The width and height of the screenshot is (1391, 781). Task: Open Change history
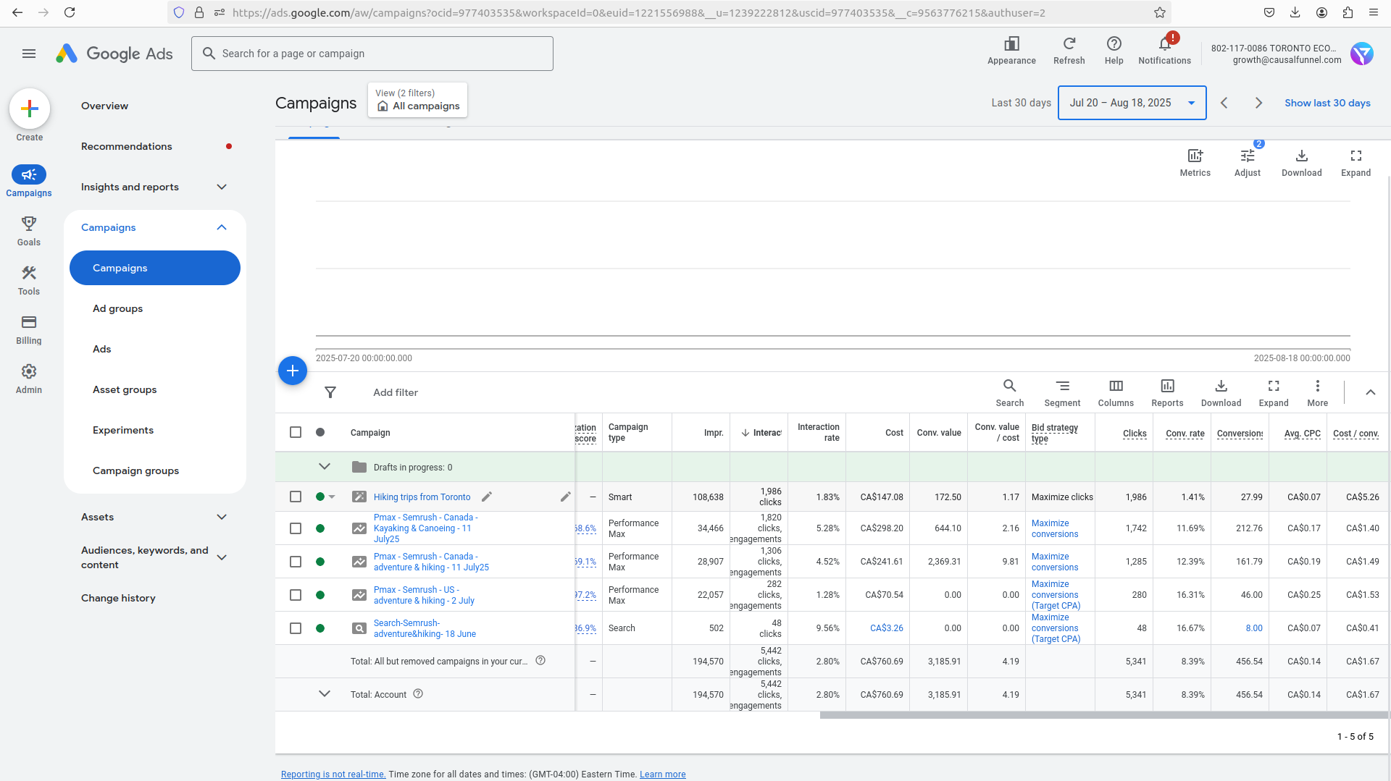118,598
